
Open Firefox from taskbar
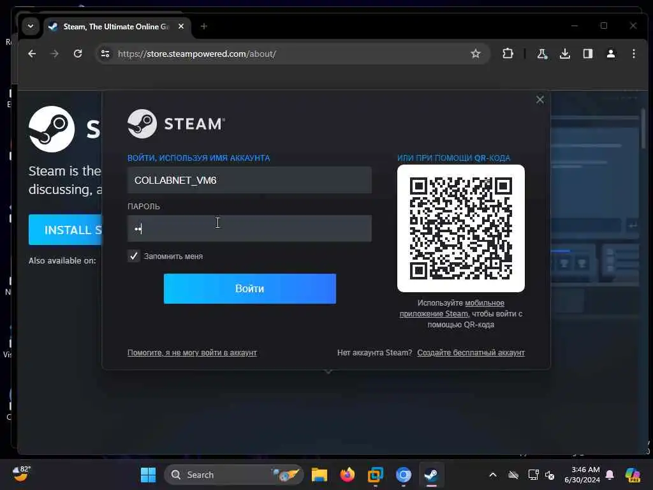point(348,475)
